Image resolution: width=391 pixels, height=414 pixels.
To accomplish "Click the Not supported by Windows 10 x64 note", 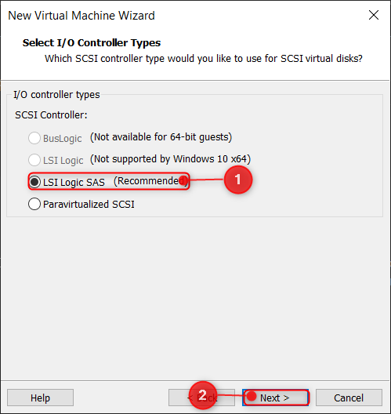I will click(170, 159).
